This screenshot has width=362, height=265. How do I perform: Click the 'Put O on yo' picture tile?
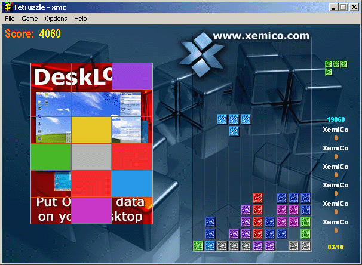(x=51, y=210)
